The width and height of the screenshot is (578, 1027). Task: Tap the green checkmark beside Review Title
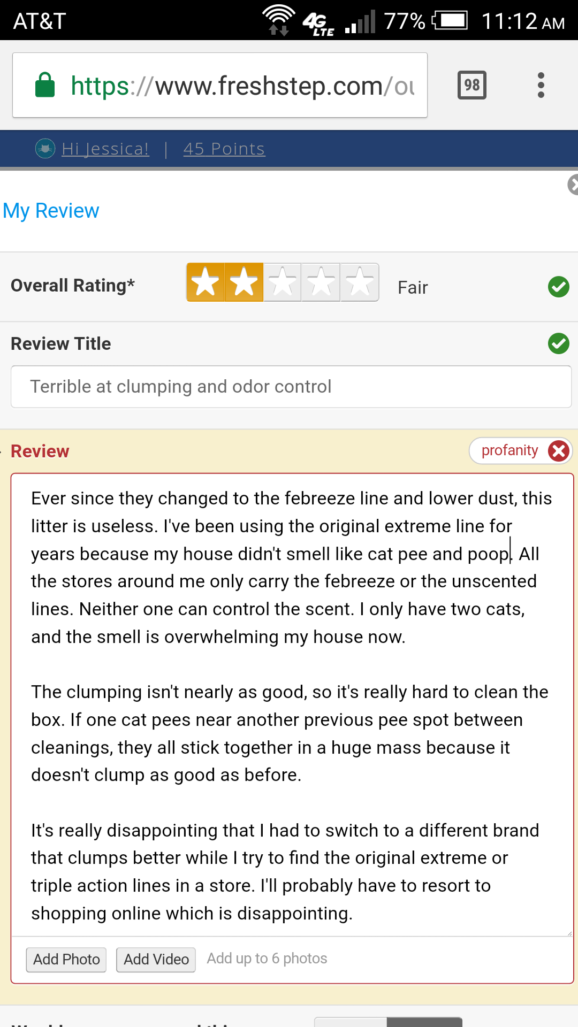click(x=558, y=343)
